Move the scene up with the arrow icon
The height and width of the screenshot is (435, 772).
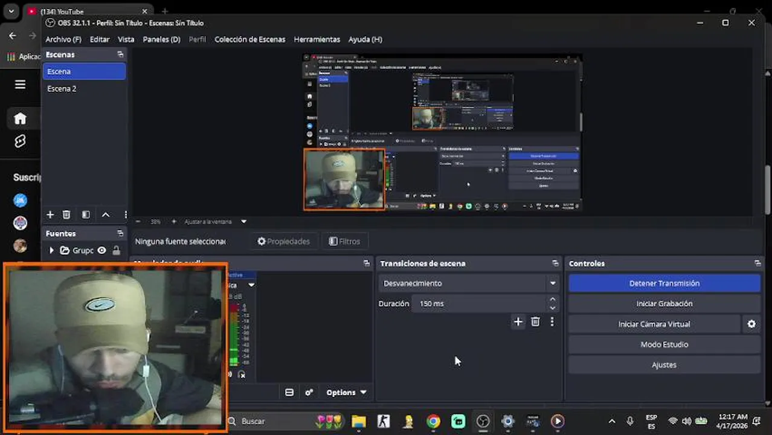[106, 214]
